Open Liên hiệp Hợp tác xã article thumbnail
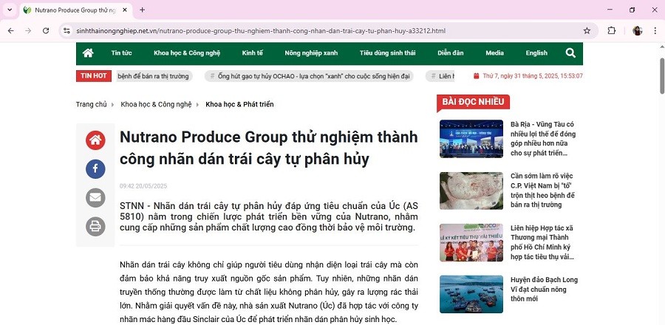The height and width of the screenshot is (325, 665). 471,242
